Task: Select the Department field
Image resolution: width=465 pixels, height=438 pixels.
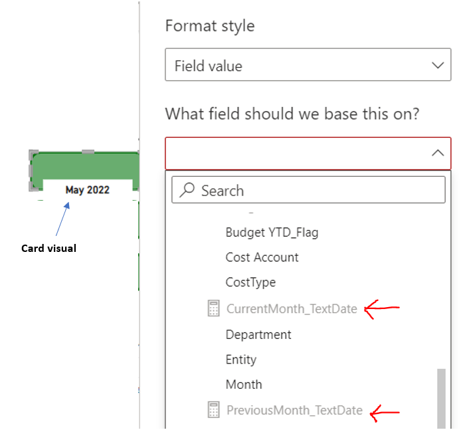Action: click(258, 335)
